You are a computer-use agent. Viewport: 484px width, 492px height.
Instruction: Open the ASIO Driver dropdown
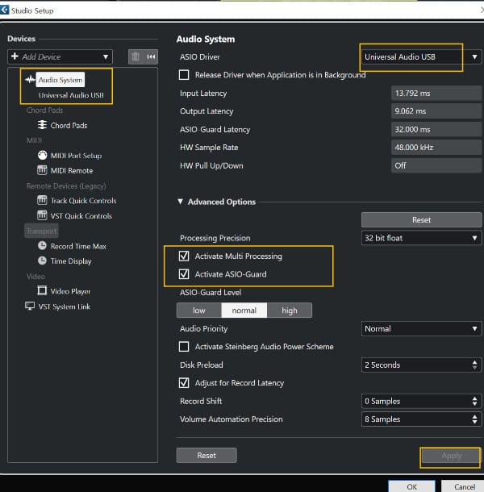(x=421, y=56)
